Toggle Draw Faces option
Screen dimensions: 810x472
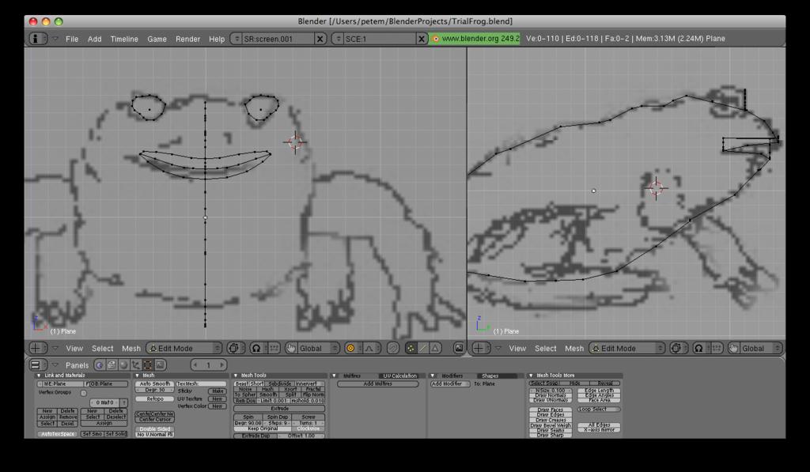551,410
